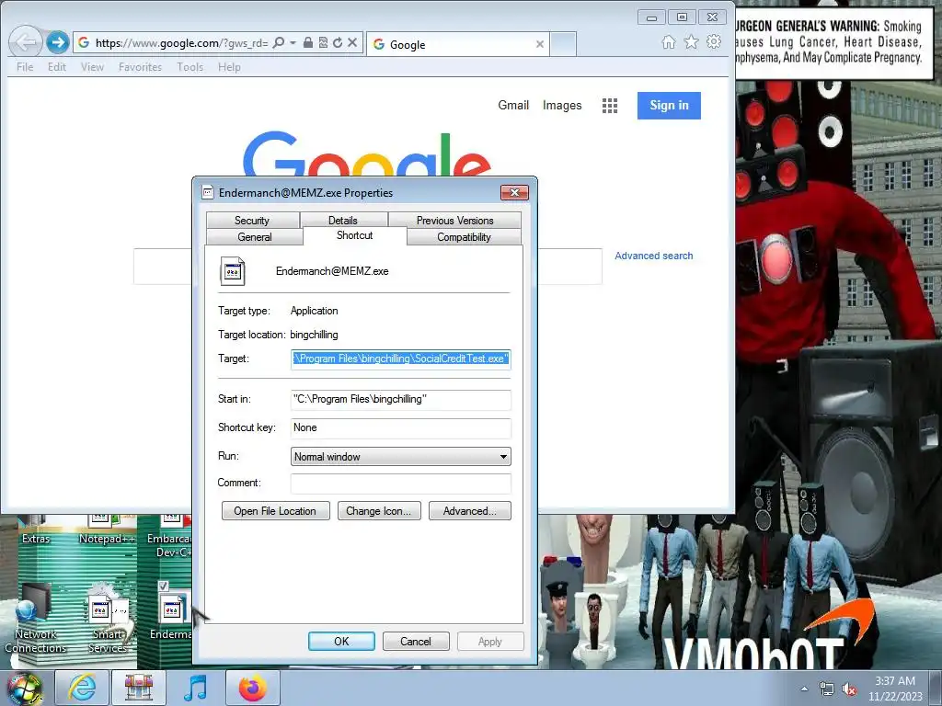Image resolution: width=942 pixels, height=706 pixels.
Task: Click the Comment field
Action: [401, 483]
